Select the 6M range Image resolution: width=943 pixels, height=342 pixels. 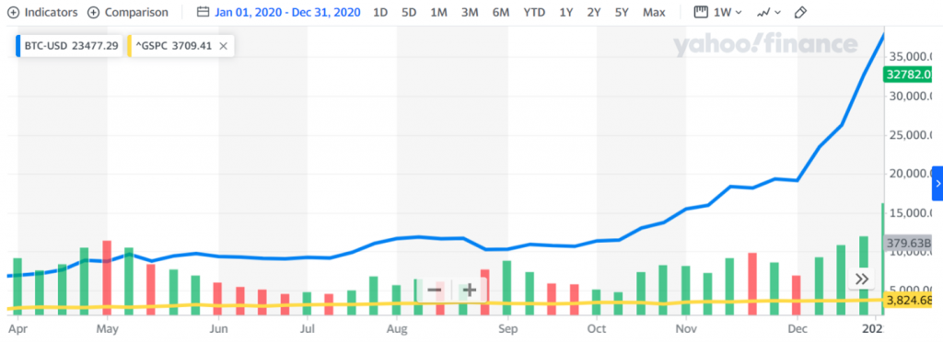coord(500,12)
